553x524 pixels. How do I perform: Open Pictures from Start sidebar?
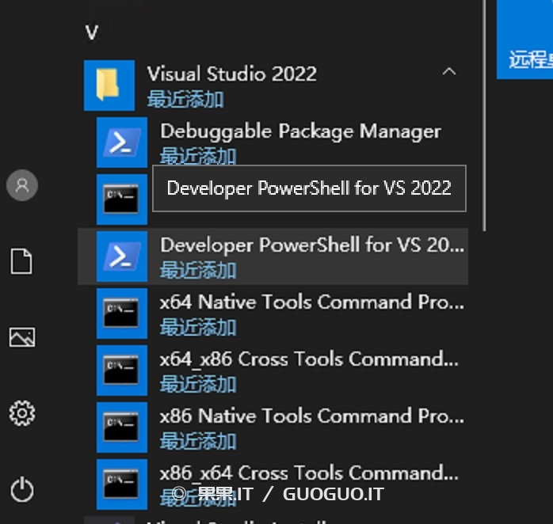click(x=22, y=337)
